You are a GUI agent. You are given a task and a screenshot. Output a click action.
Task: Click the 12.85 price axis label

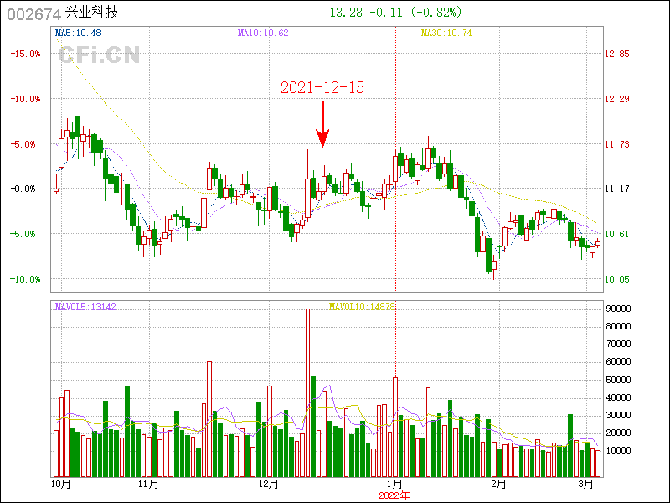point(617,54)
